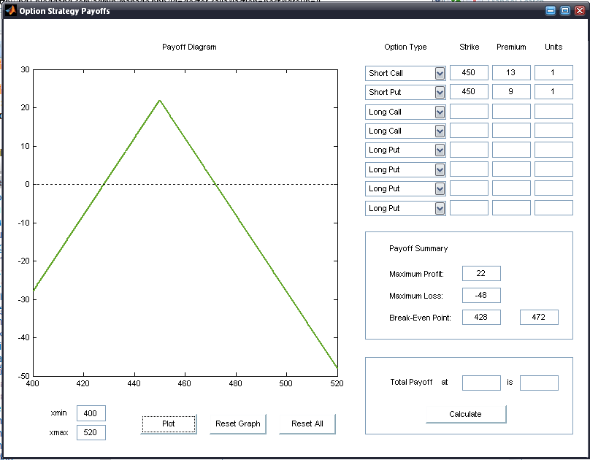The height and width of the screenshot is (460, 590).
Task: Click the strike field in second Long Call row
Action: coord(469,131)
